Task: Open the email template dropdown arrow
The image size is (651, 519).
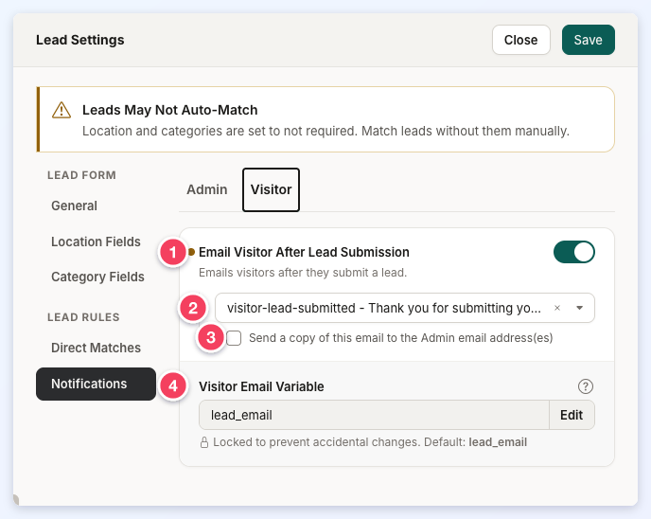Action: pyautogui.click(x=580, y=308)
